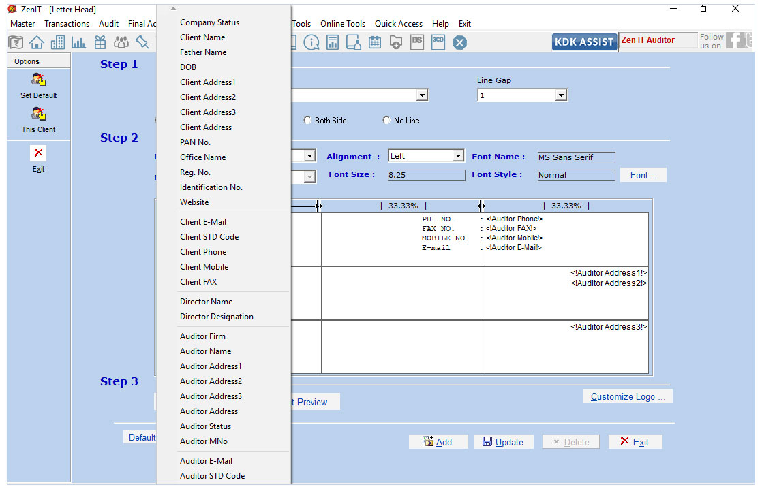The height and width of the screenshot is (489, 762).
Task: Click the BS balance sheet icon
Action: tap(417, 42)
